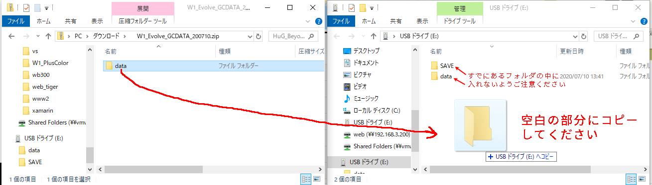Select ミュージック in the right navigation pane
The height and width of the screenshot is (185, 652).
tap(366, 98)
